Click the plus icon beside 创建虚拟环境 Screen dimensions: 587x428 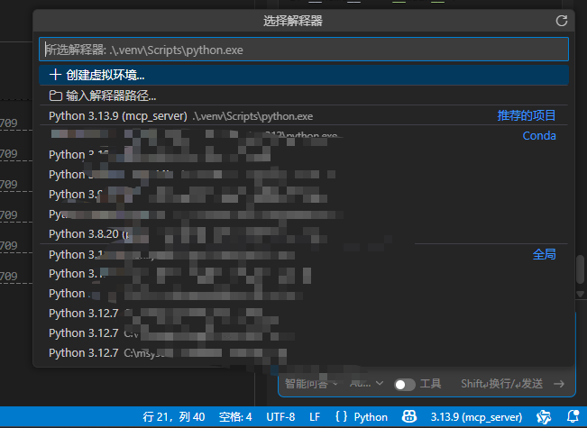[55, 75]
